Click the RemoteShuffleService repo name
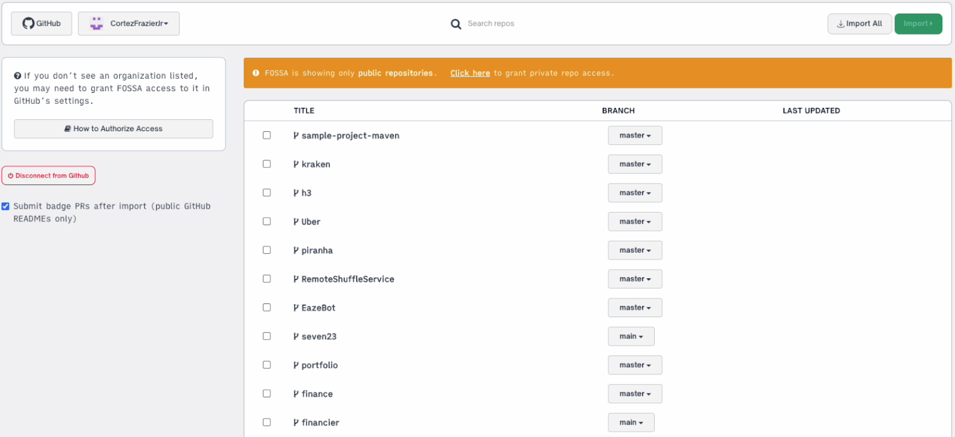The height and width of the screenshot is (437, 955). click(348, 279)
